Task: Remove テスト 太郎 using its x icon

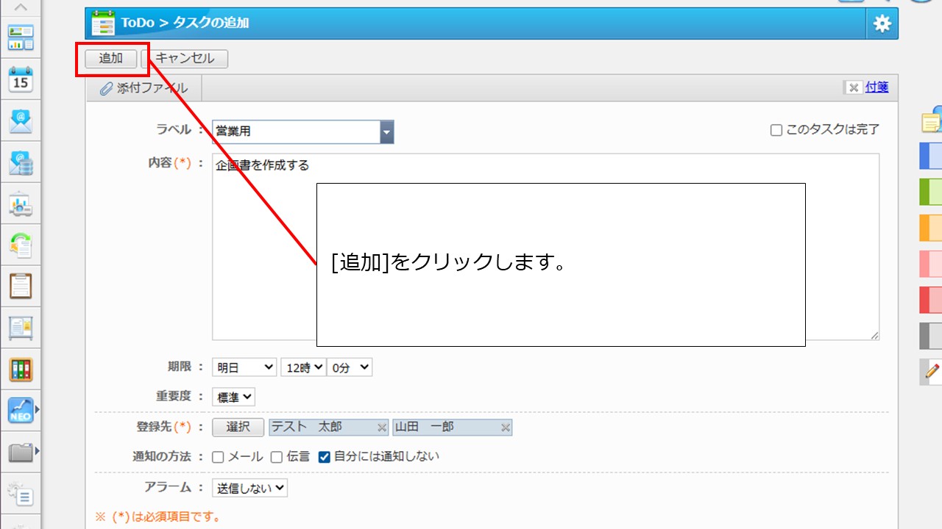Action: click(x=382, y=428)
